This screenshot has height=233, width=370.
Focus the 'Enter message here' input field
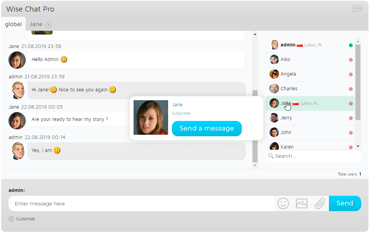coord(142,203)
